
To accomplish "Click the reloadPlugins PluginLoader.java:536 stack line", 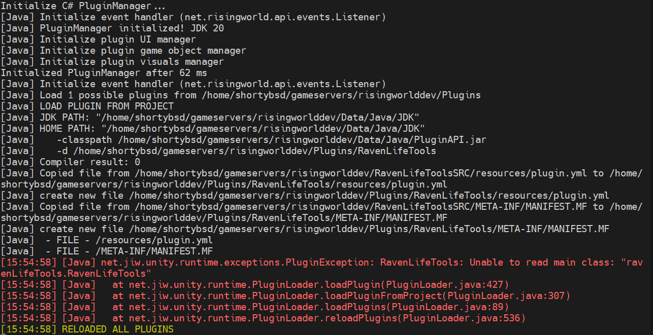I will pyautogui.click(x=319, y=318).
